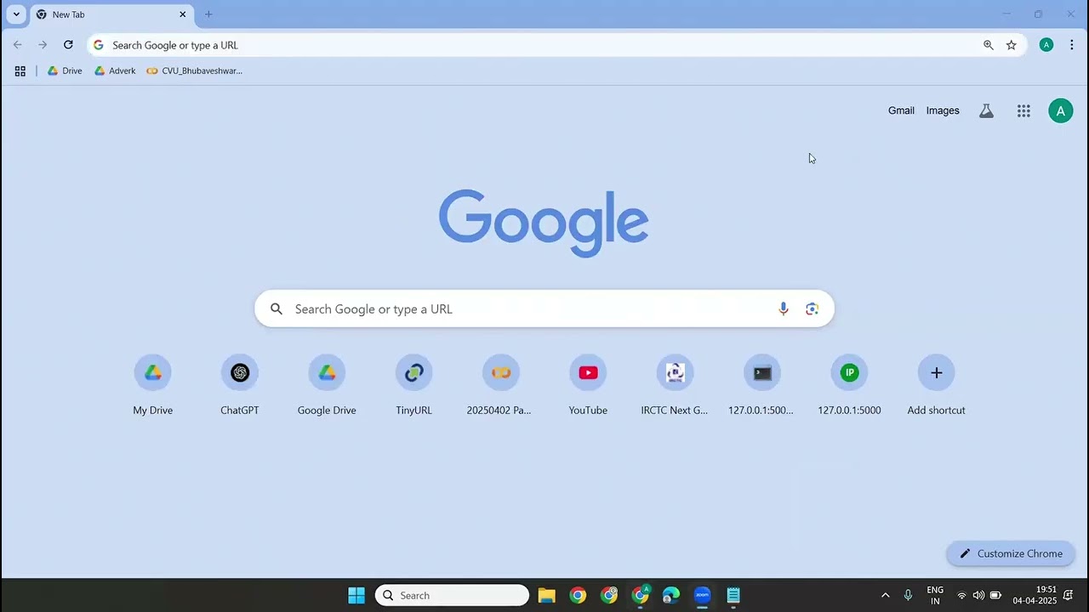Open Search Labs flask icon
Image resolution: width=1089 pixels, height=612 pixels.
pos(986,110)
